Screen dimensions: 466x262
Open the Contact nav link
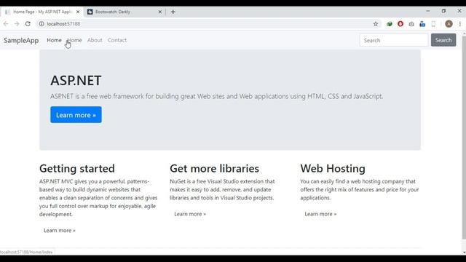coord(117,40)
